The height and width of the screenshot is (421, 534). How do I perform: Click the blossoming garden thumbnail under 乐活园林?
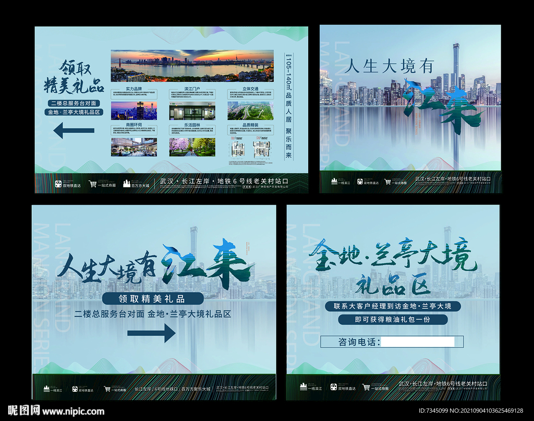coord(192,147)
